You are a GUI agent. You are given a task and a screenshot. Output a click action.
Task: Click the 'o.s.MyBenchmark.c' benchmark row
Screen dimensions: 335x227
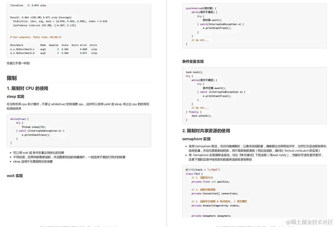tap(54, 49)
